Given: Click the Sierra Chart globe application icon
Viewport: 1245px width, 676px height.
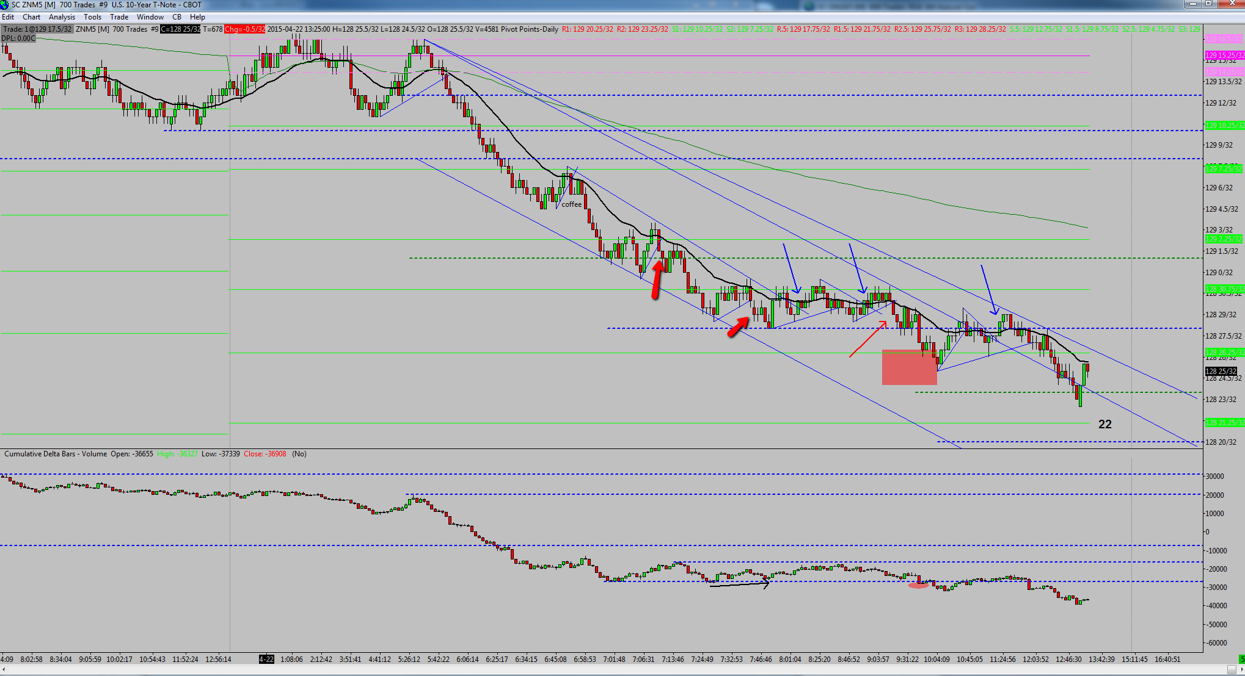Looking at the screenshot, I should coord(4,5).
